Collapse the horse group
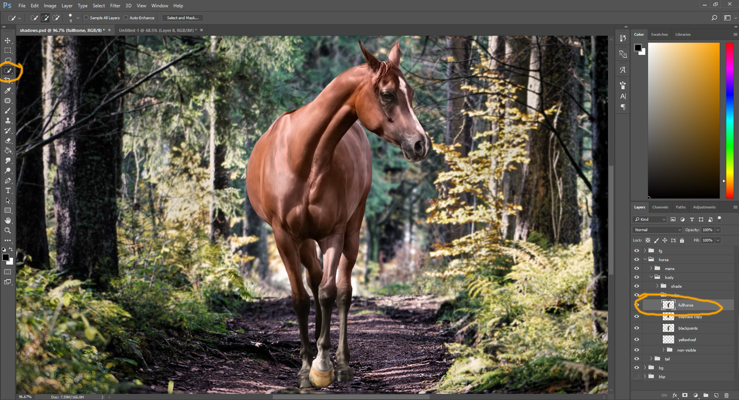Image resolution: width=739 pixels, height=400 pixels. click(645, 259)
